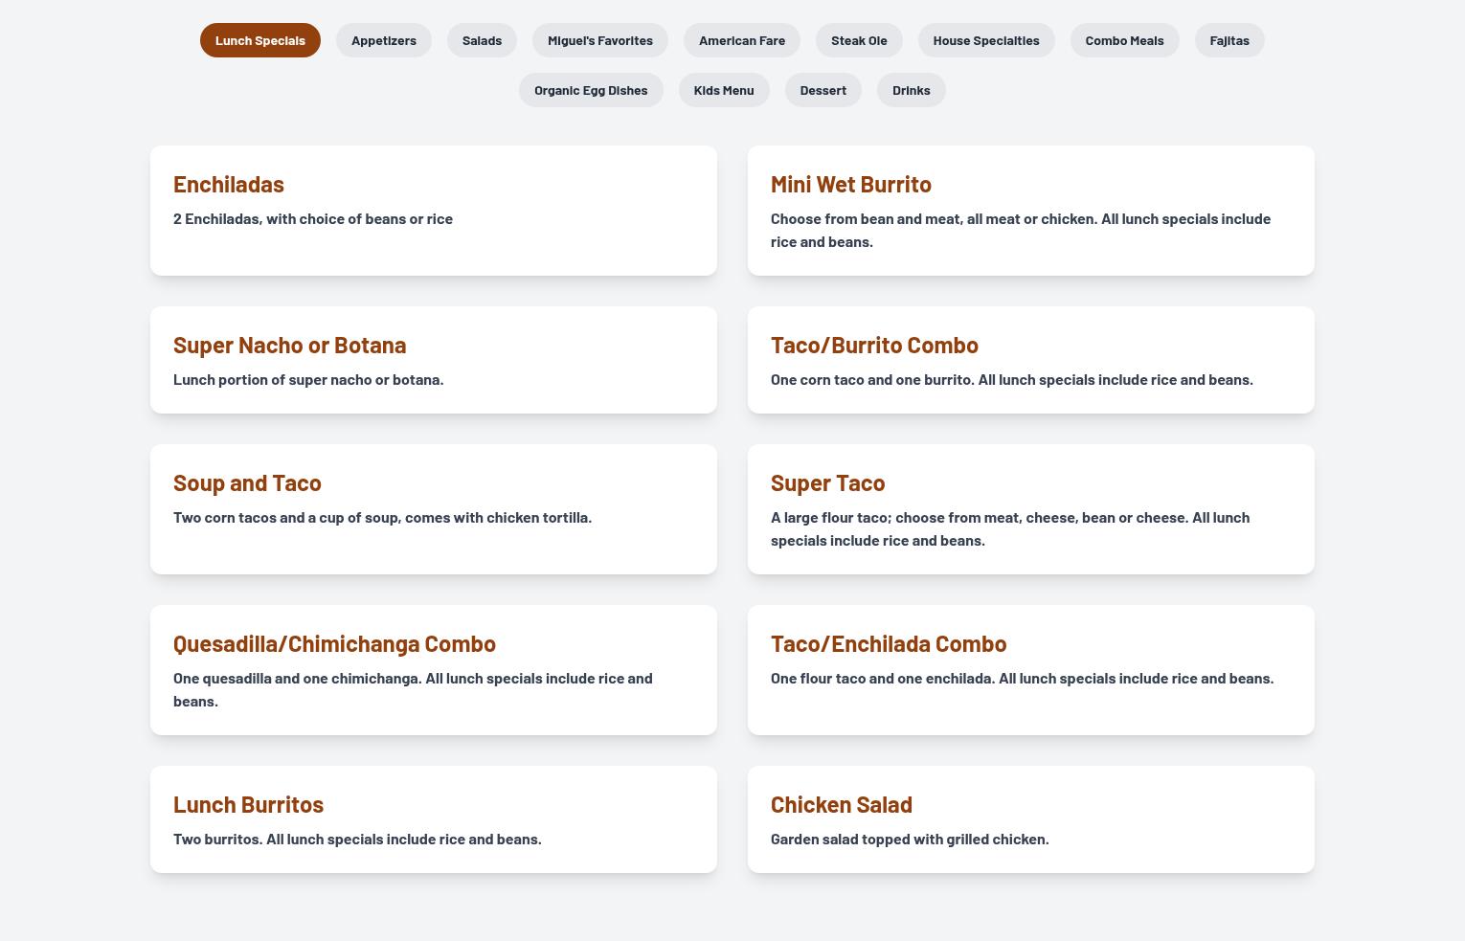Show Miguel's Favorites menu section
Image resolution: width=1465 pixels, height=941 pixels.
point(599,40)
